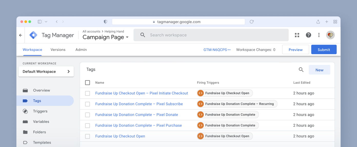Create a tag with New button
Image resolution: width=357 pixels, height=147 pixels.
click(x=319, y=70)
